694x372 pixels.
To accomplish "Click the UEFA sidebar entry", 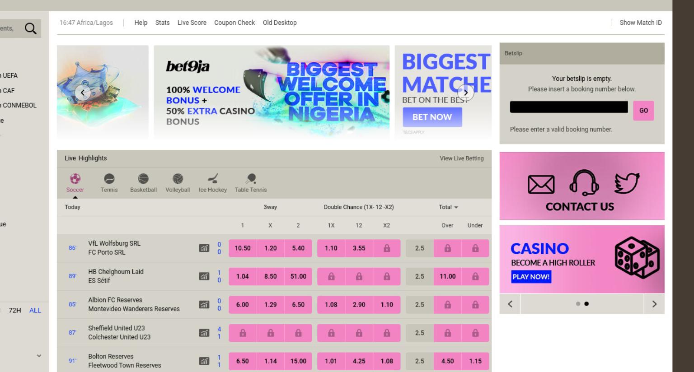I will (x=9, y=75).
